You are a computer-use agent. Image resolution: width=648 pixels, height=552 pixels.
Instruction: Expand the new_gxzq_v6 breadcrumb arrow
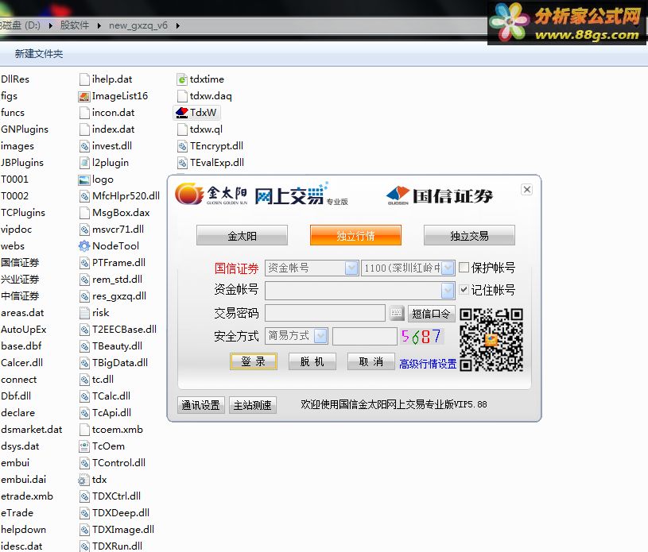(x=178, y=25)
